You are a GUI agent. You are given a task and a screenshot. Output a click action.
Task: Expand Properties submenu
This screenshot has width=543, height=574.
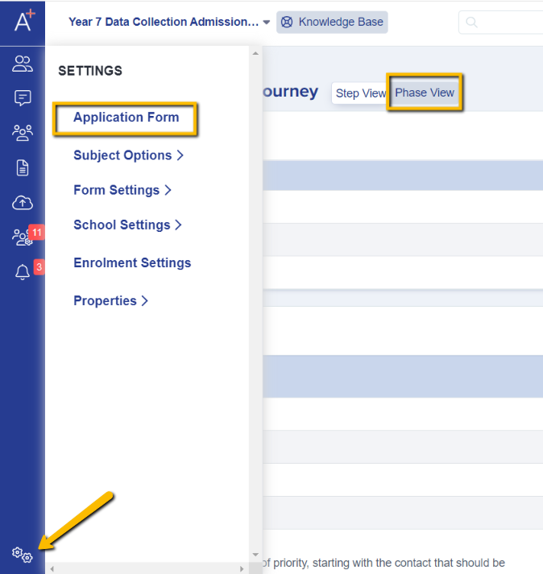110,300
